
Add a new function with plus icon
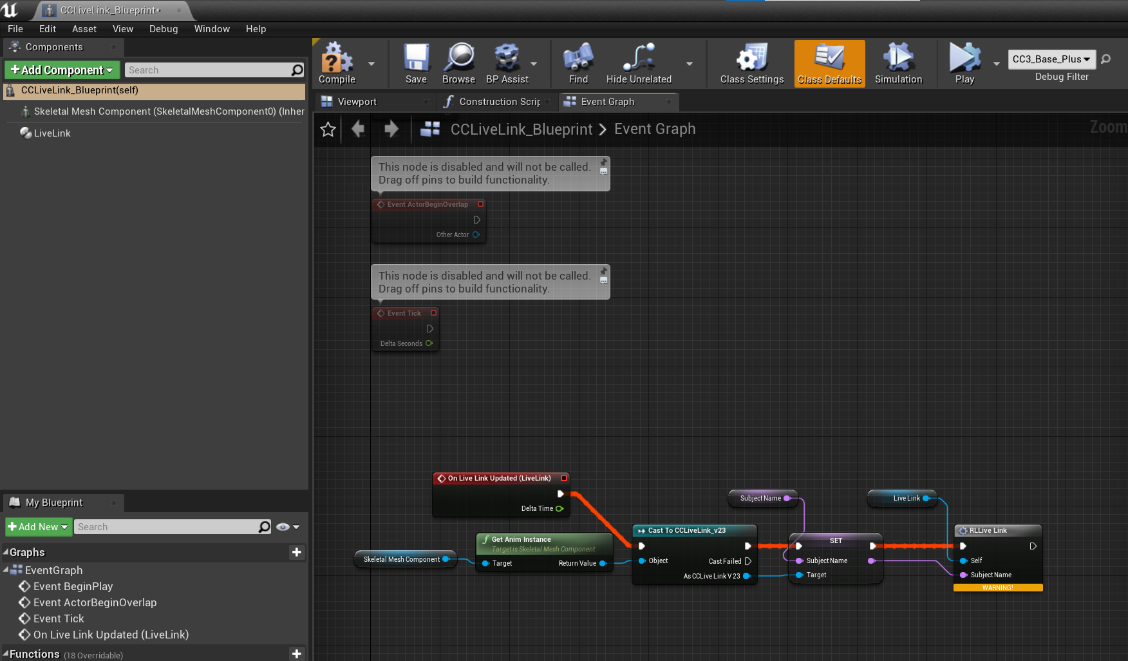click(x=297, y=654)
